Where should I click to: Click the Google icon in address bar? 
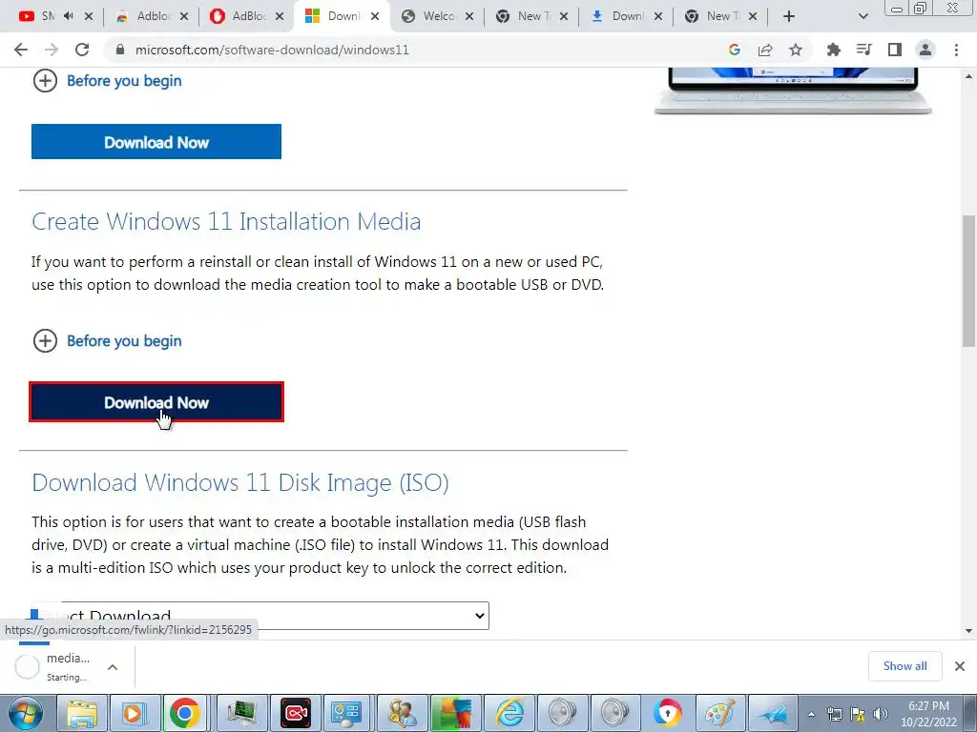pyautogui.click(x=734, y=50)
